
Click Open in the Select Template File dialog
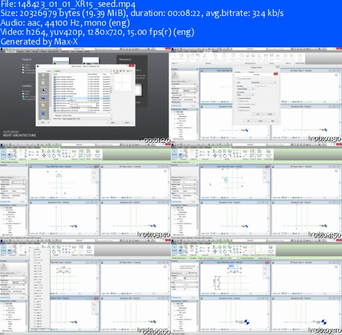(x=113, y=123)
